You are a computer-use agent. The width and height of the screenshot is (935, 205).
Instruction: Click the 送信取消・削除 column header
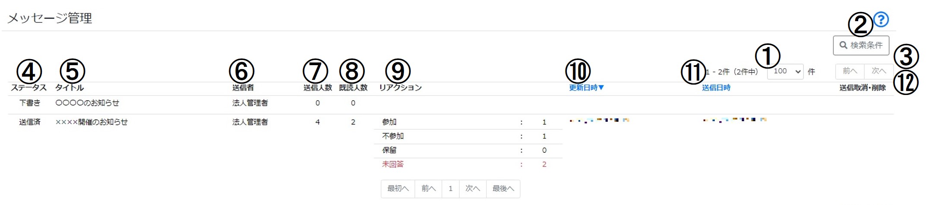(862, 88)
